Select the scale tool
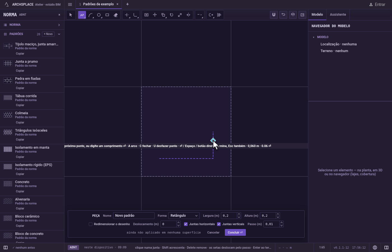 tap(180, 15)
